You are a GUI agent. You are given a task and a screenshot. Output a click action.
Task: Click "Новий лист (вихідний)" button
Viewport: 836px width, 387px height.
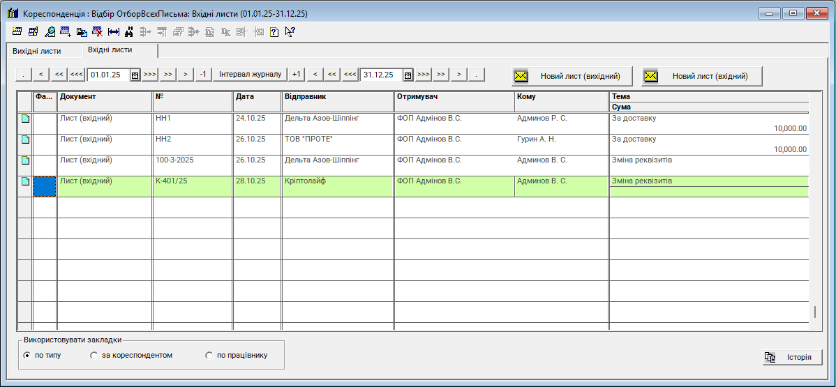point(572,76)
